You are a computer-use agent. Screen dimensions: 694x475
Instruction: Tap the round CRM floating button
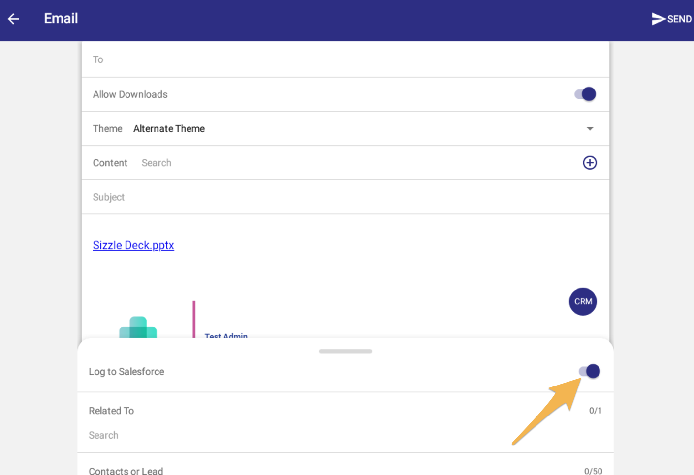(x=583, y=301)
